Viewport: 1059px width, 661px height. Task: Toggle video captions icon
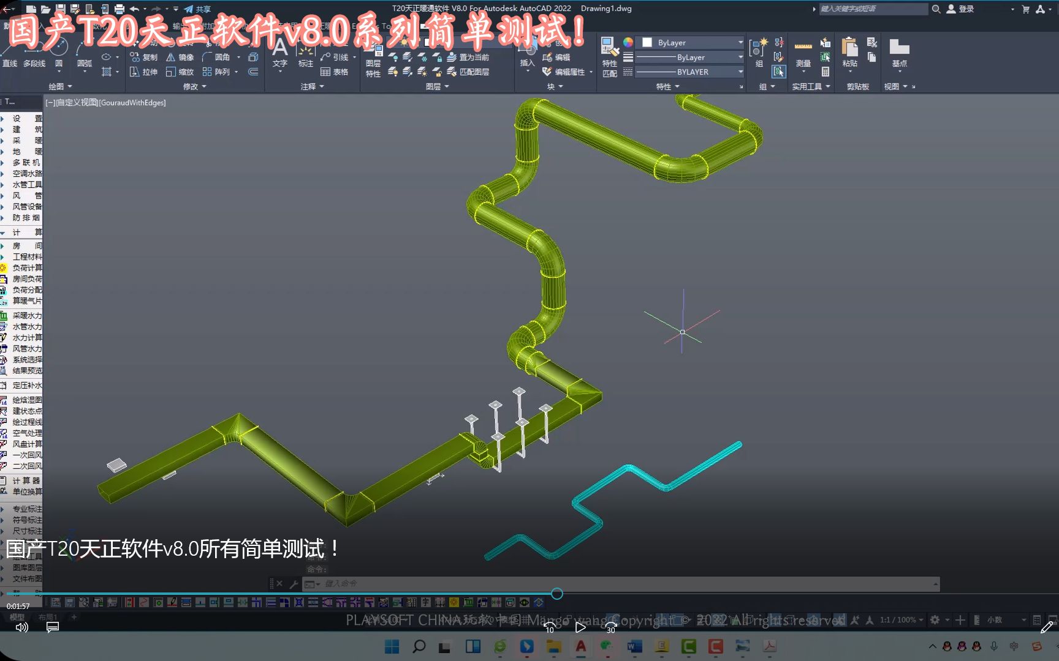pyautogui.click(x=53, y=627)
